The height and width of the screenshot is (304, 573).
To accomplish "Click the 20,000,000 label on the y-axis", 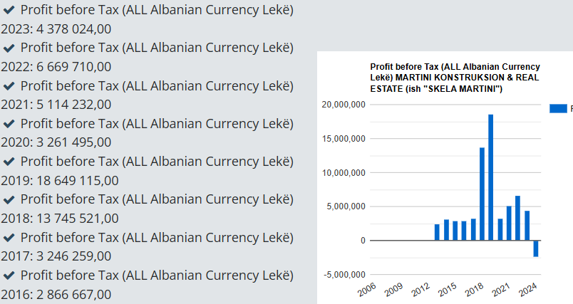I will point(344,105).
